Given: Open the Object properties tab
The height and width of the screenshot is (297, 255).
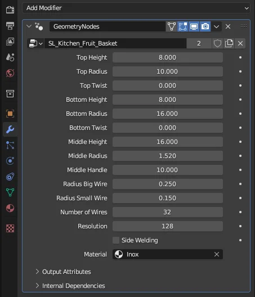Looking at the screenshot, I should [x=10, y=114].
